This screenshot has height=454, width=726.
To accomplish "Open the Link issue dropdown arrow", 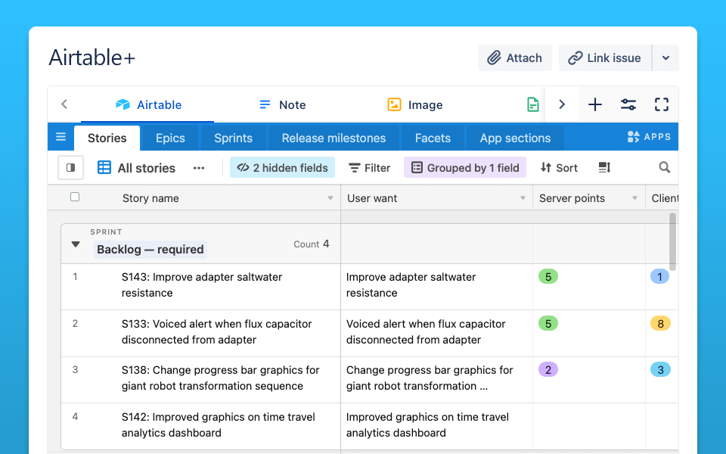I will 665,58.
